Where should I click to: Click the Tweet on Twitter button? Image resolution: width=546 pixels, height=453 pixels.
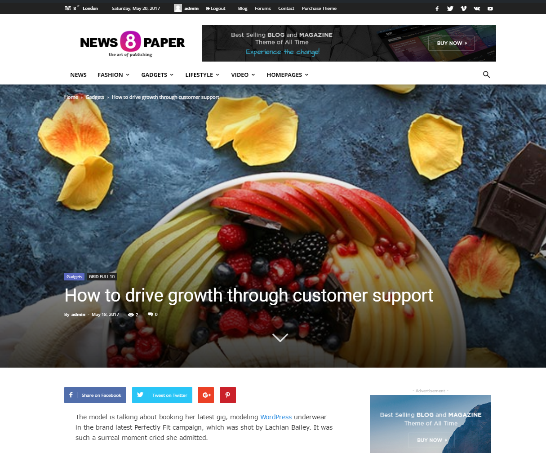coord(162,395)
